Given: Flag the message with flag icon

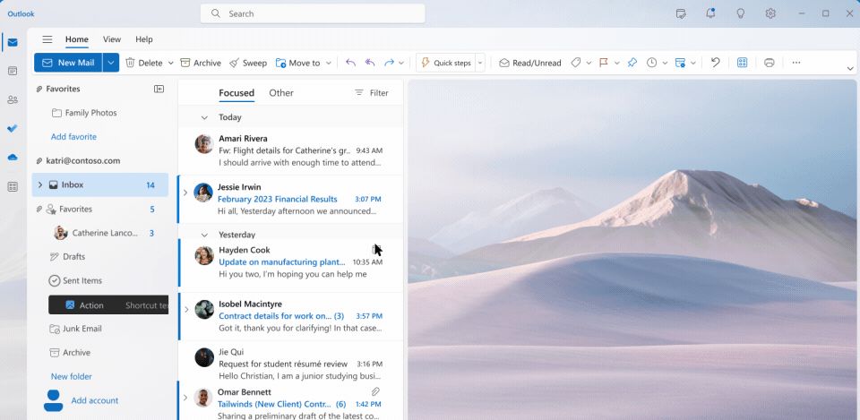Looking at the screenshot, I should 603,63.
